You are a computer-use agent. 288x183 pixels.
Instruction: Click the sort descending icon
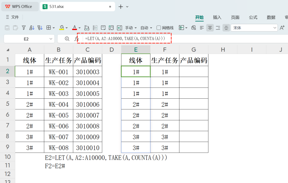pyautogui.click(x=40, y=28)
